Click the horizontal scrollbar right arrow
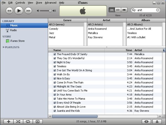Screen dimensions: 166x125 (160, 116)
